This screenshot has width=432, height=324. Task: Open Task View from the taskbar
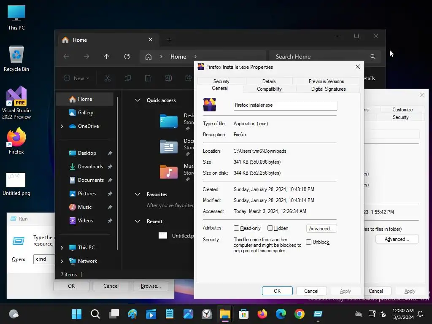tap(114, 314)
